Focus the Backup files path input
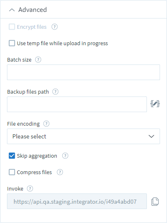Viewport: 167px width, 223px height. (x=77, y=104)
